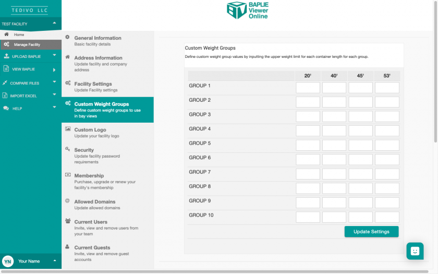Open the Custom Logo section

[x=107, y=133]
